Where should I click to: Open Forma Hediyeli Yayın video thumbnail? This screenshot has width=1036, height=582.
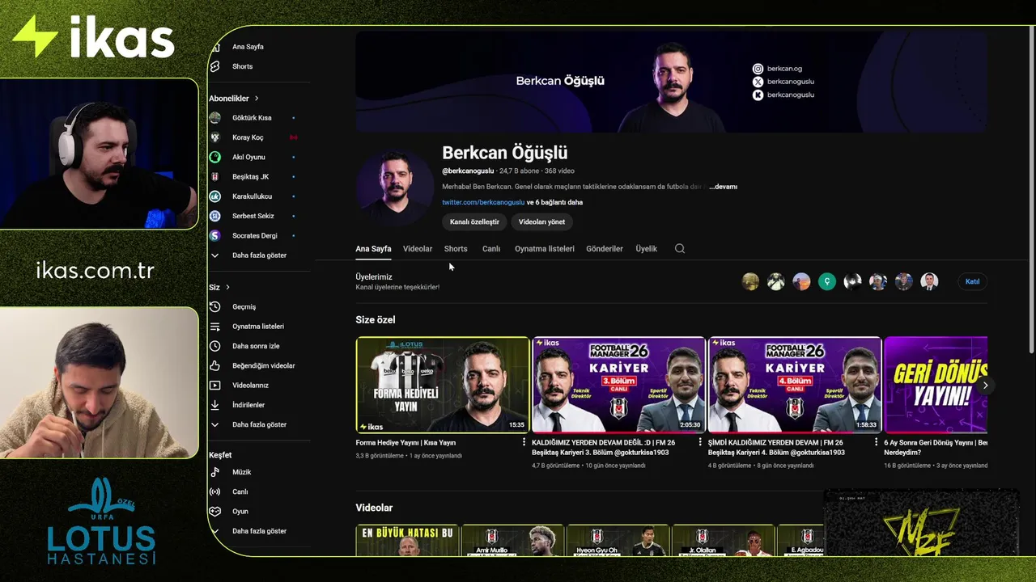(443, 385)
